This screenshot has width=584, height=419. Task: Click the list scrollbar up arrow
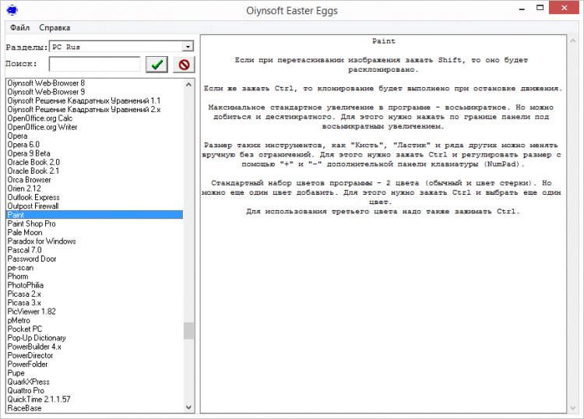click(189, 85)
